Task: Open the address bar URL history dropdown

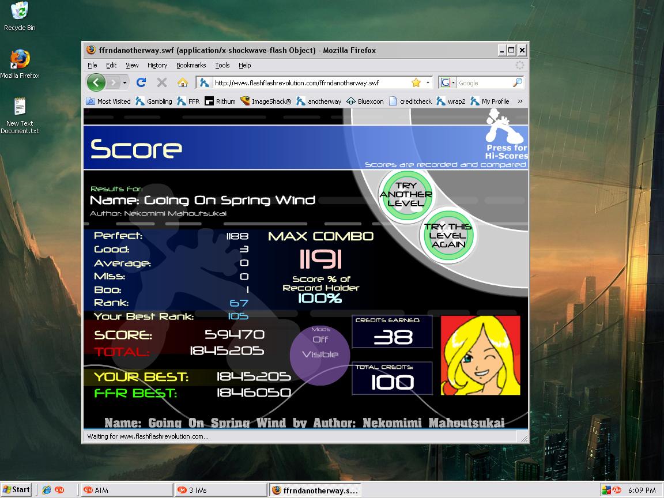Action: coord(428,82)
